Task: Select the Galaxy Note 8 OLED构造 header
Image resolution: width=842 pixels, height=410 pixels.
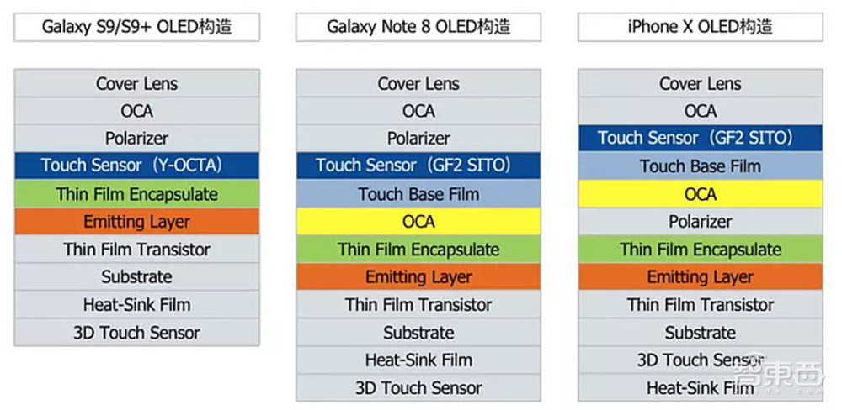Action: tap(418, 27)
